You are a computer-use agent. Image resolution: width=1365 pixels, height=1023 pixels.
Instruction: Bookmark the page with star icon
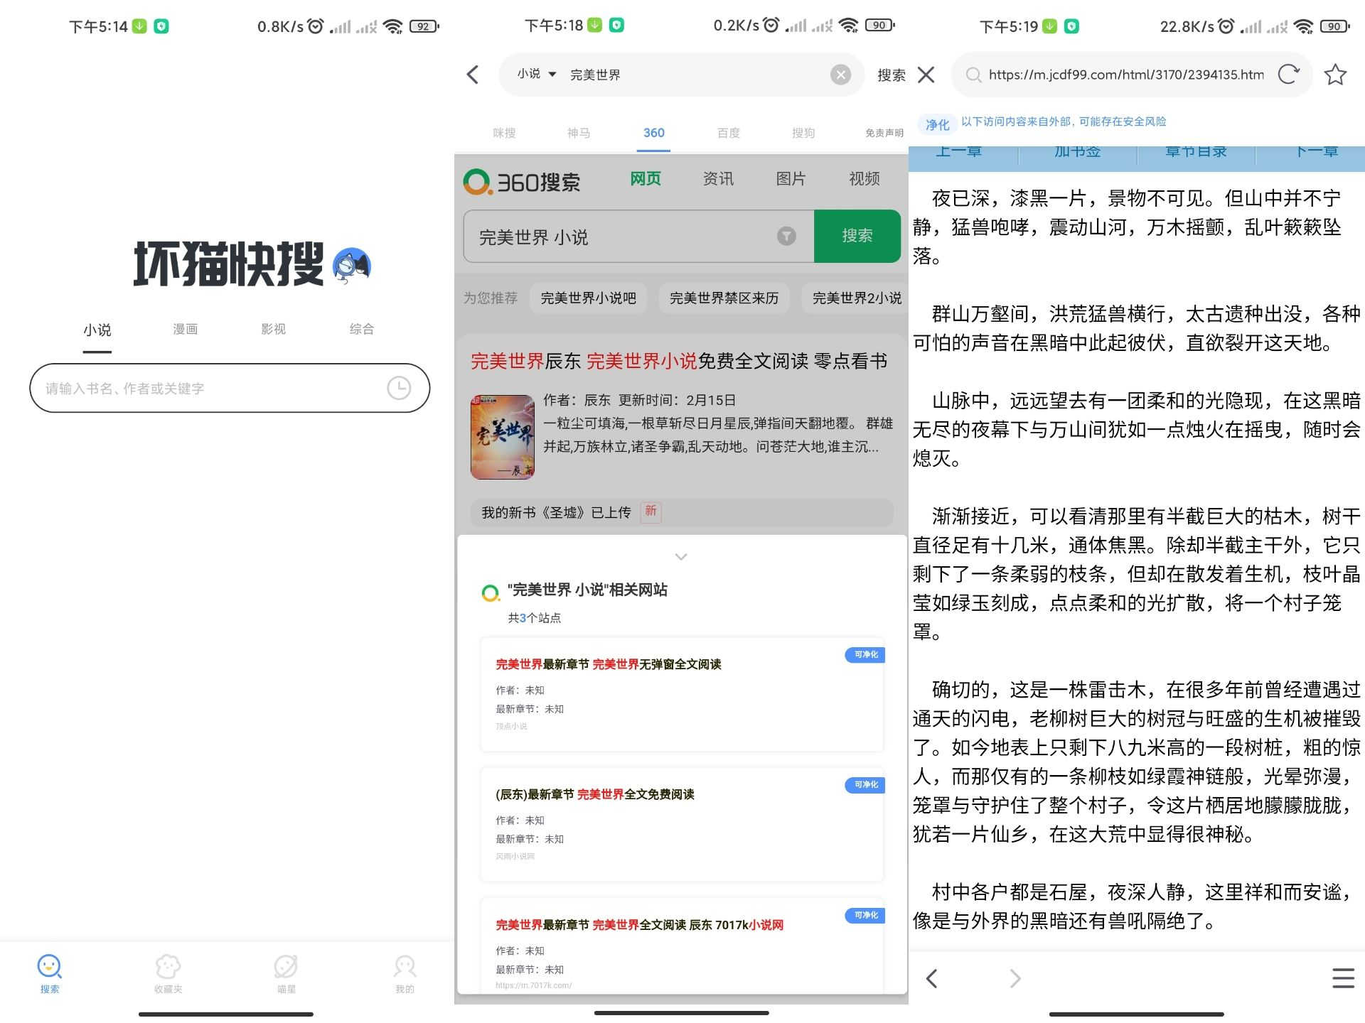(1335, 74)
